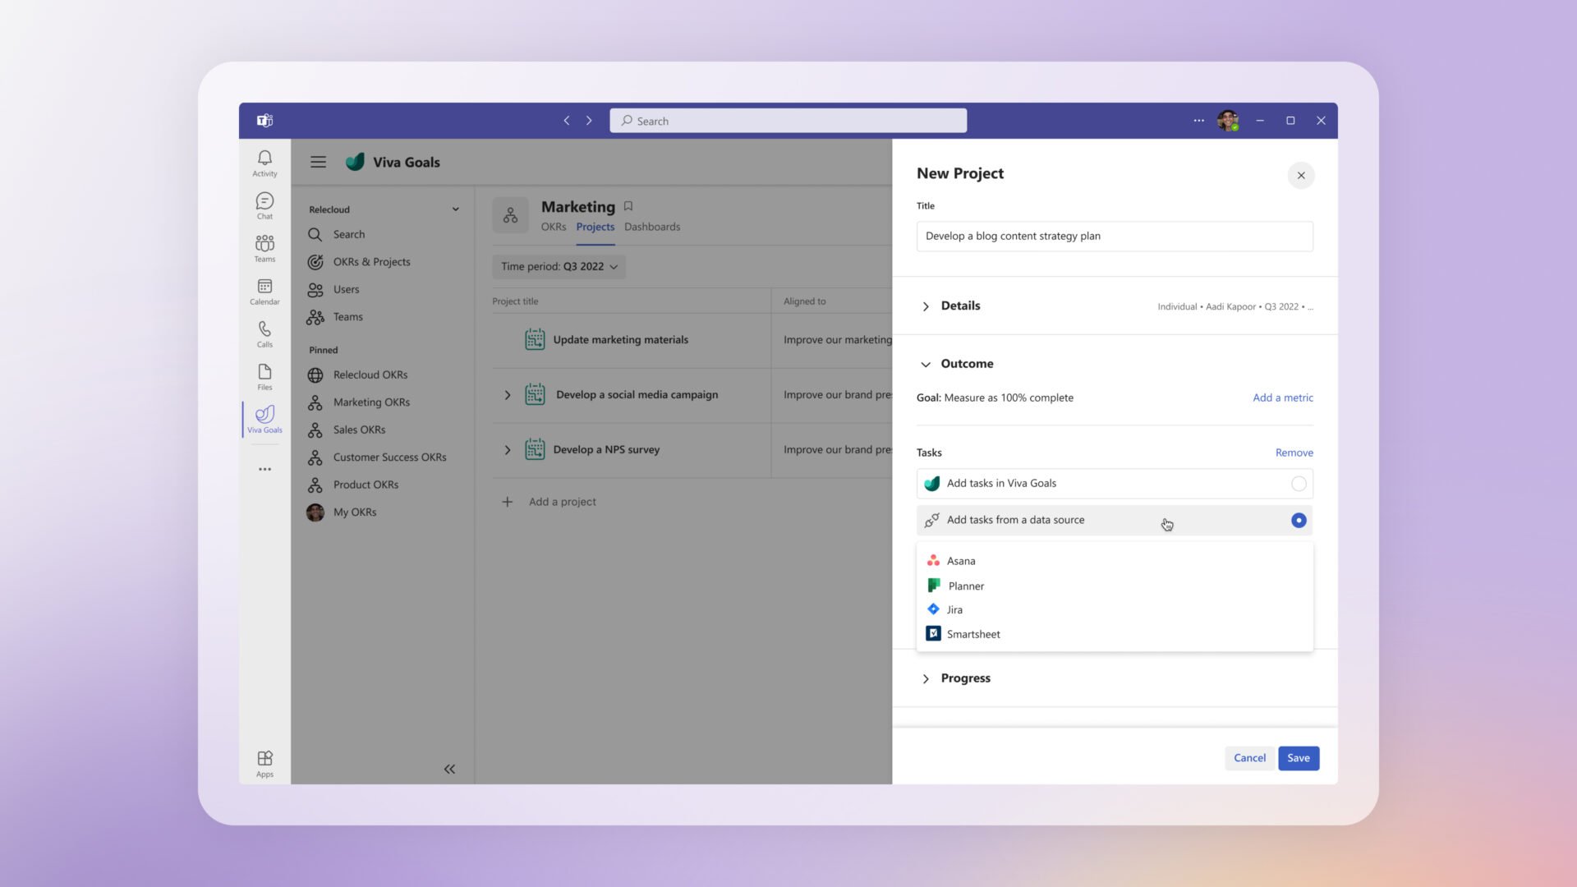This screenshot has width=1577, height=887.
Task: Select Viva Goals app in sidebar
Action: click(x=264, y=419)
